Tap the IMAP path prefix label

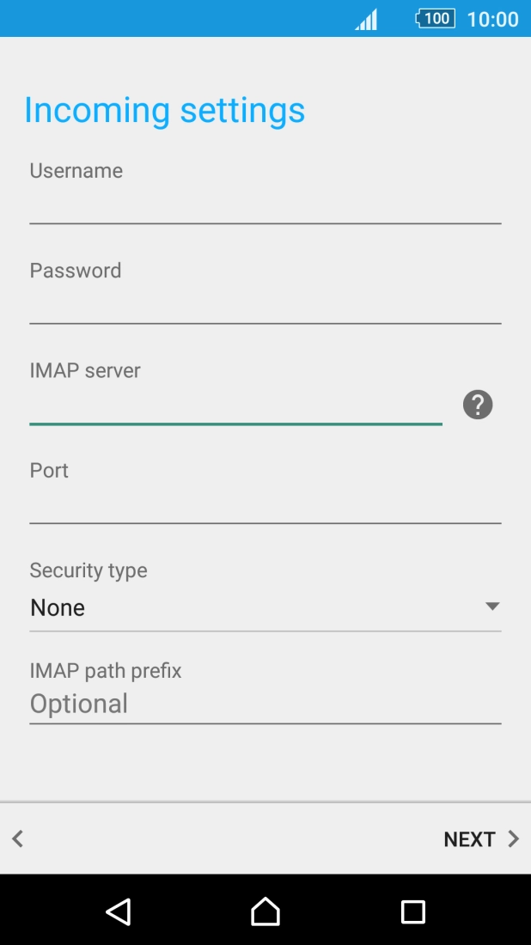tap(106, 670)
